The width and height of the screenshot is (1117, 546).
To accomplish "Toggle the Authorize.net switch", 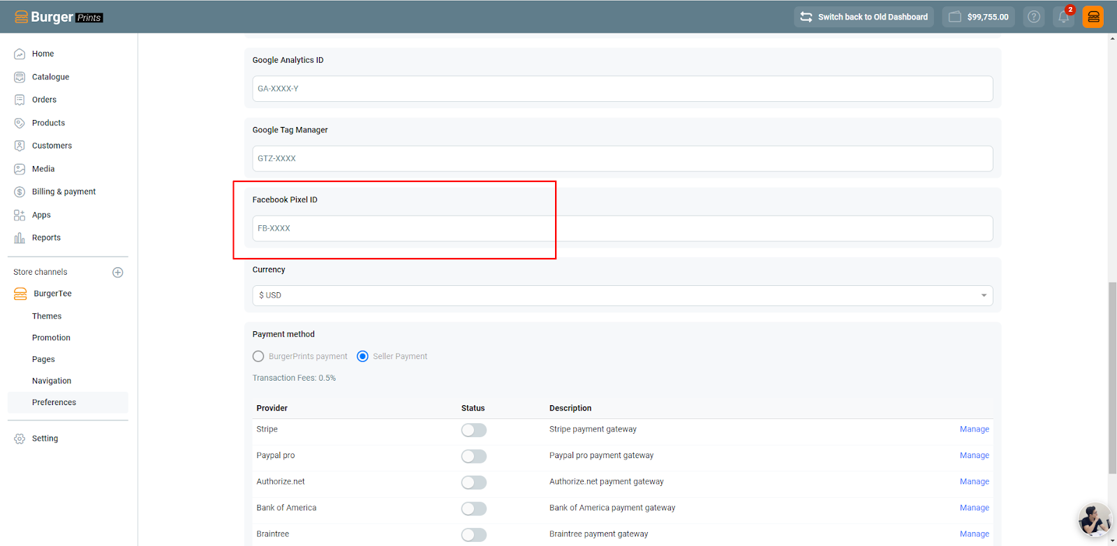I will click(x=473, y=483).
